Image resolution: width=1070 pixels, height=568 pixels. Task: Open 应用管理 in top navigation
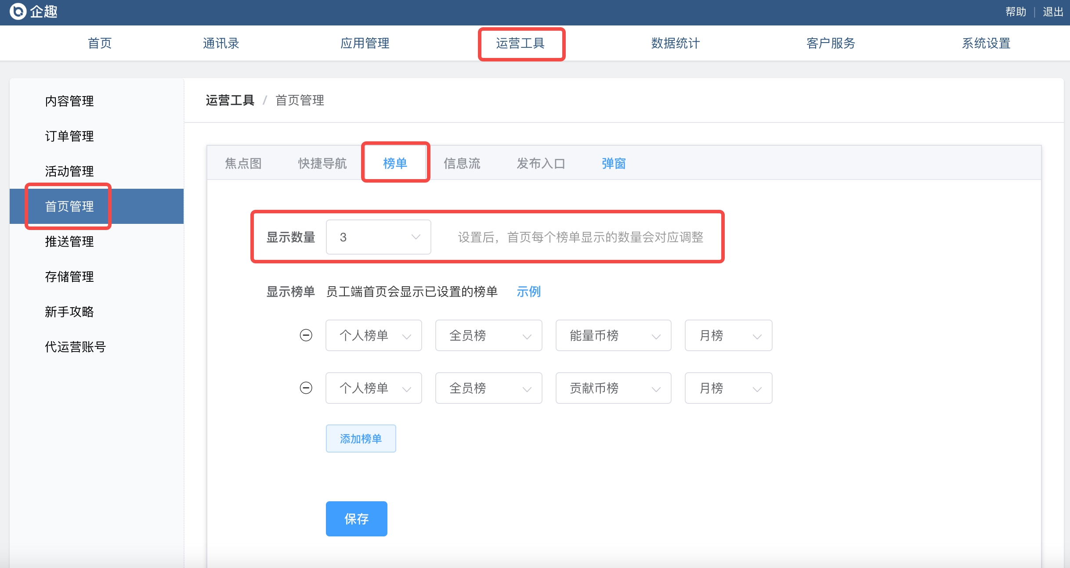365,43
